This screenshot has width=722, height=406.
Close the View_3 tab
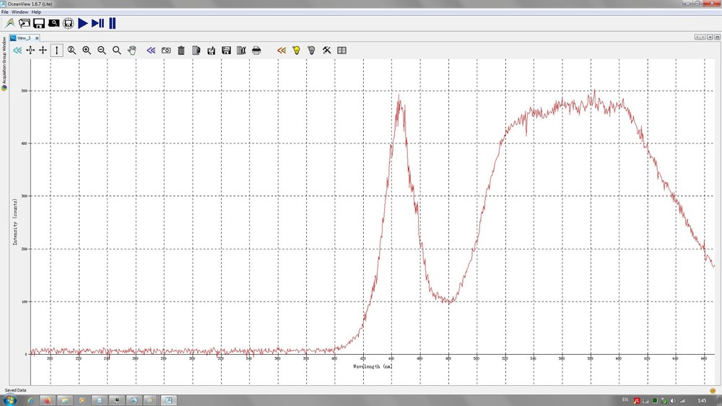37,37
